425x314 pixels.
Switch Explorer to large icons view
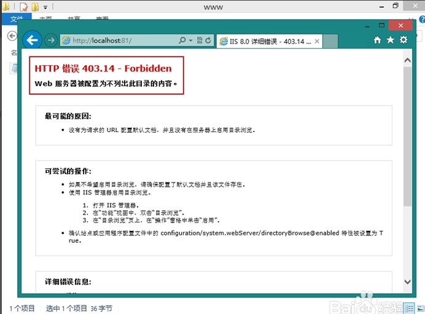pyautogui.click(x=421, y=308)
